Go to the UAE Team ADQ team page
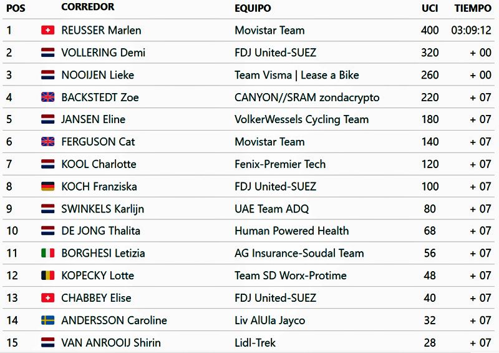The image size is (499, 353). (271, 209)
